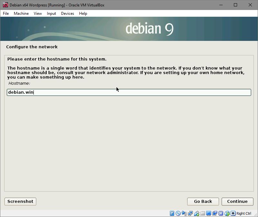The image size is (258, 217).
Task: Open the Machine menu
Action: tap(21, 14)
